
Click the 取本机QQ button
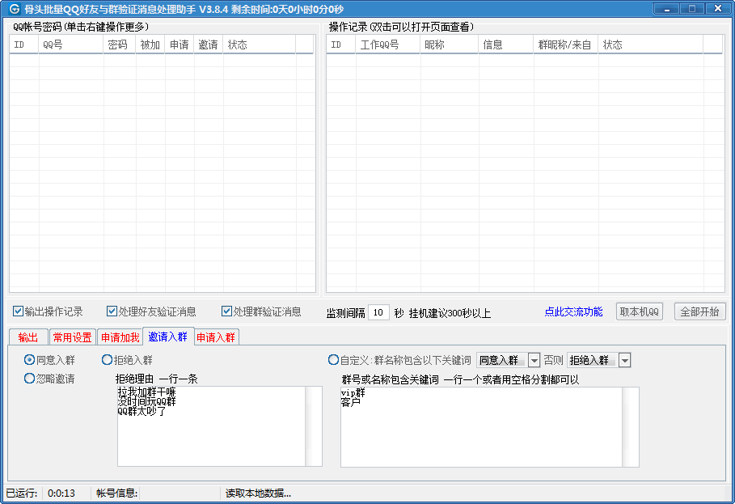tap(640, 311)
